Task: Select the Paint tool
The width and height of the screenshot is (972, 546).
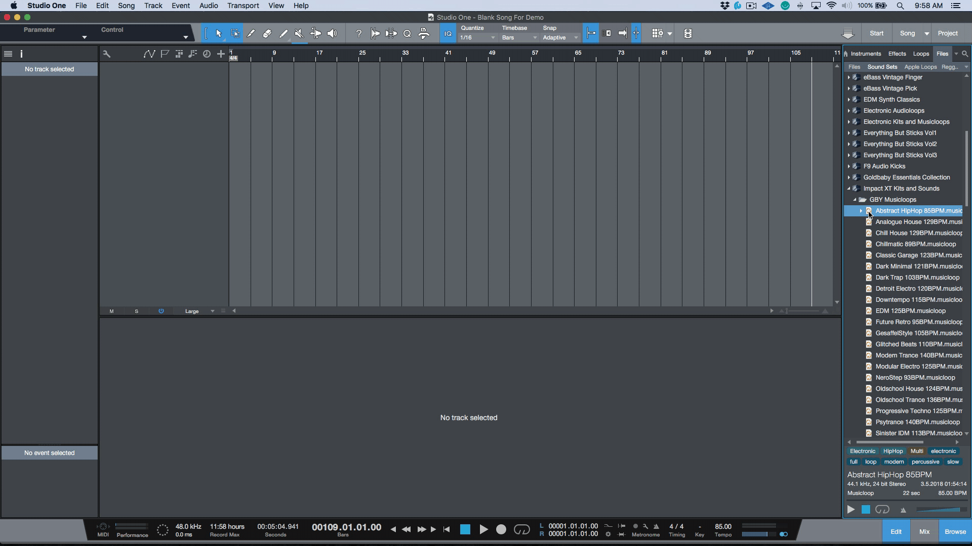Action: click(x=283, y=33)
